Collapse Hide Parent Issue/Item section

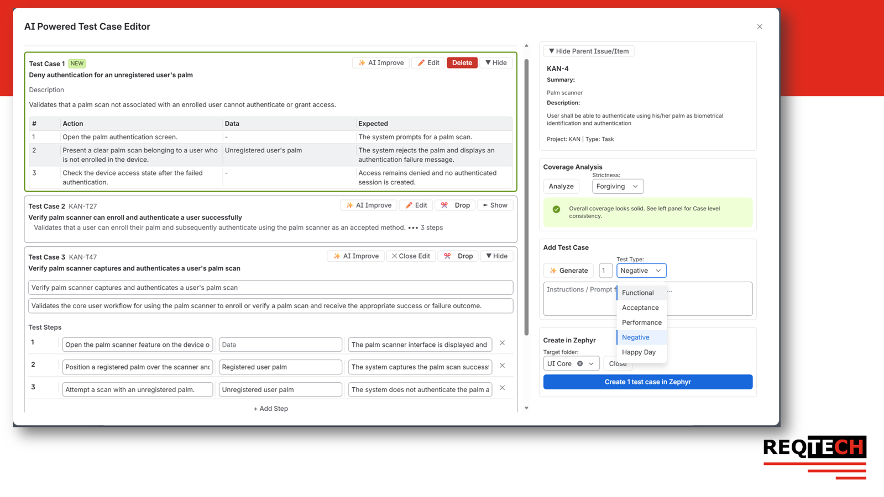pos(589,51)
